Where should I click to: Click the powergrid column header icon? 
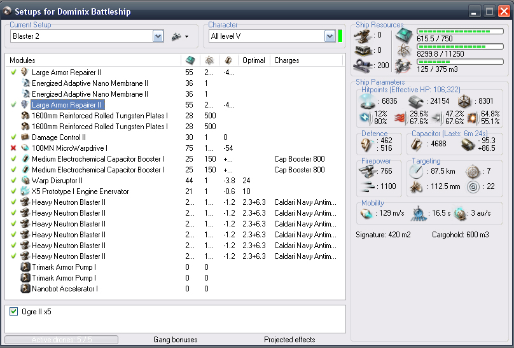(209, 60)
